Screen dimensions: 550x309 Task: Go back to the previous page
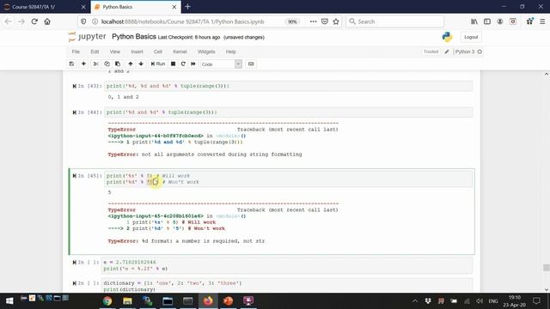(8, 21)
